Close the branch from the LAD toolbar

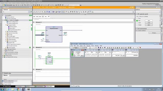pyautogui.click(x=49, y=16)
